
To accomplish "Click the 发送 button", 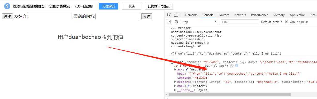I will point(147,17).
